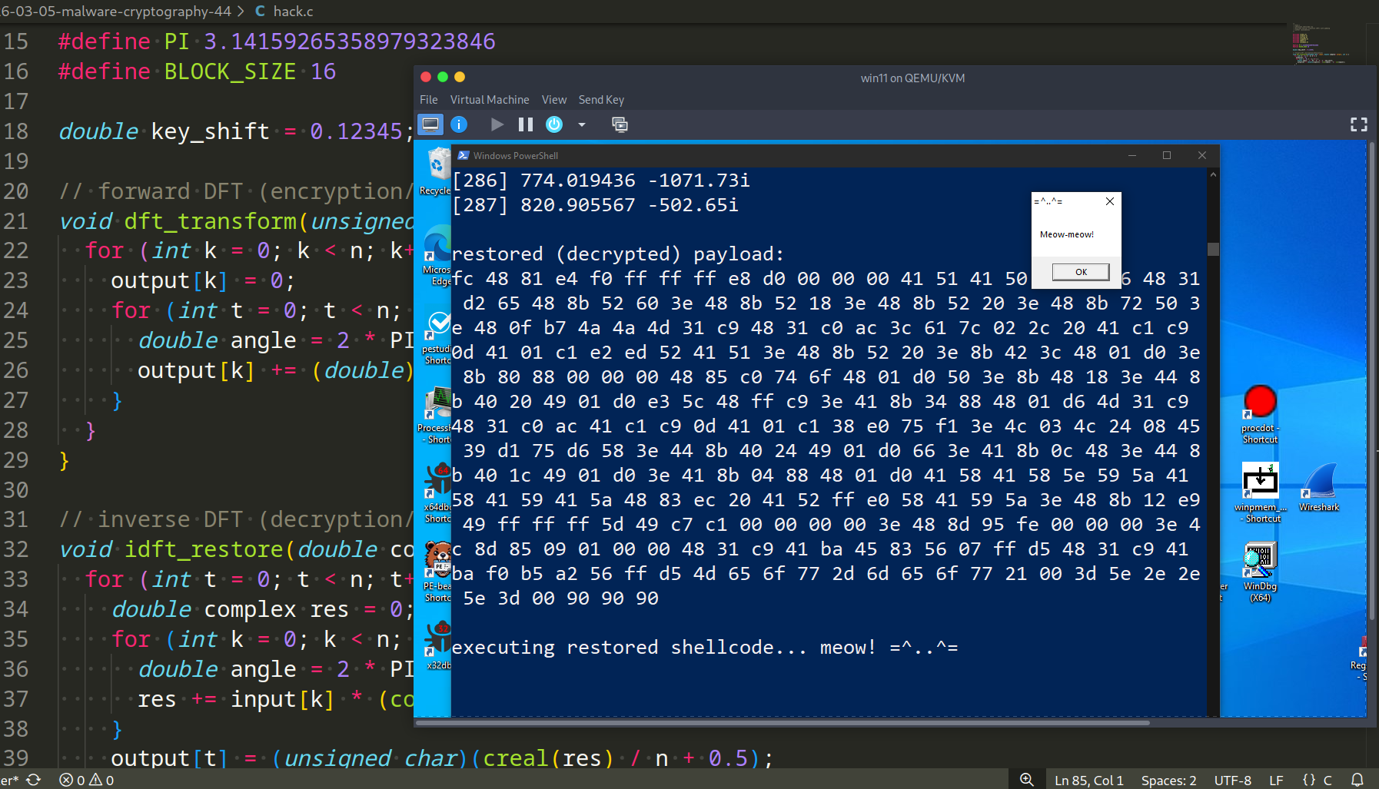Dismiss the Meow-meow dialog with OK
Screen dimensions: 1379x789
click(1079, 271)
